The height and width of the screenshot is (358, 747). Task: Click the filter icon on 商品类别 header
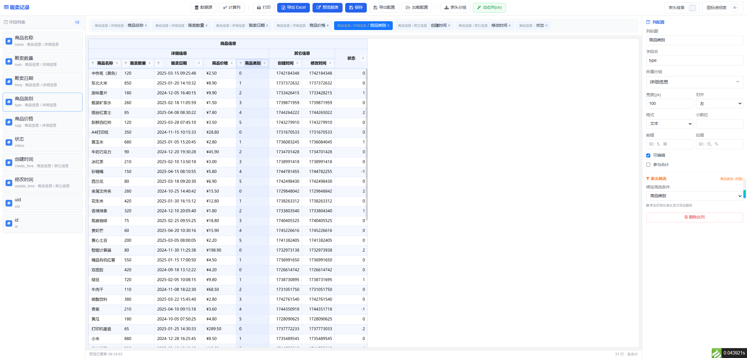241,63
